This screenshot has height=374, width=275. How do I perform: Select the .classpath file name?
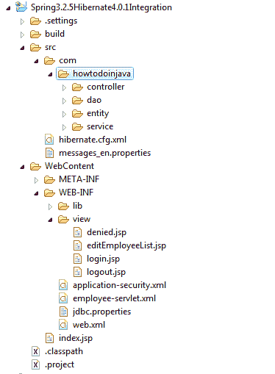click(64, 351)
